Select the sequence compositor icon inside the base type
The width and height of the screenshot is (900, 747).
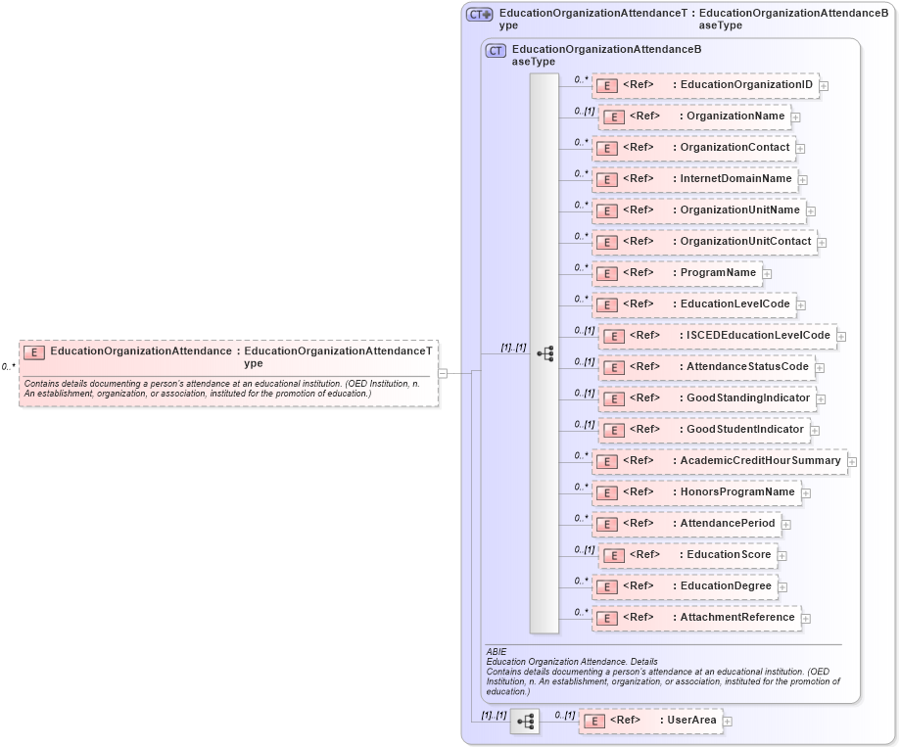(545, 353)
